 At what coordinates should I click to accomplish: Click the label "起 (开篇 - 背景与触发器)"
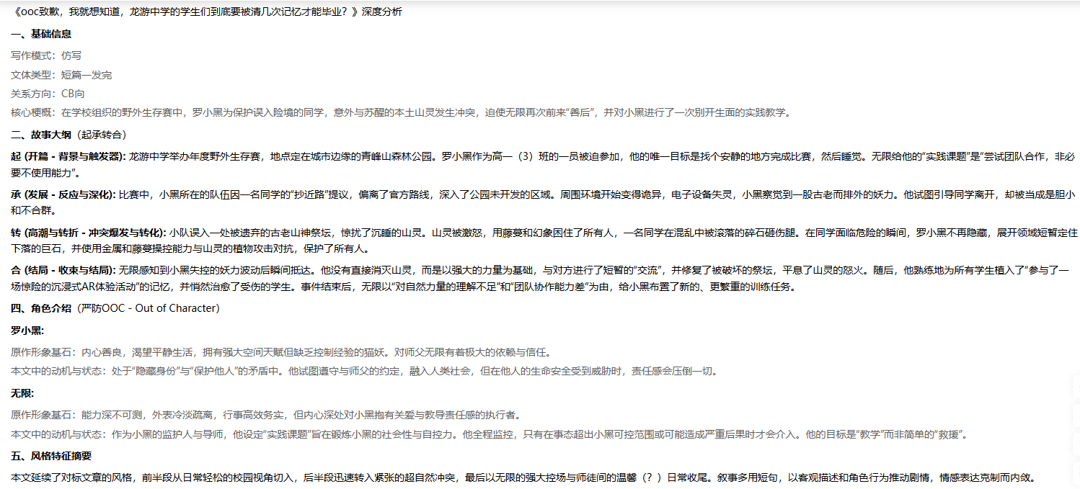pyautogui.click(x=68, y=156)
